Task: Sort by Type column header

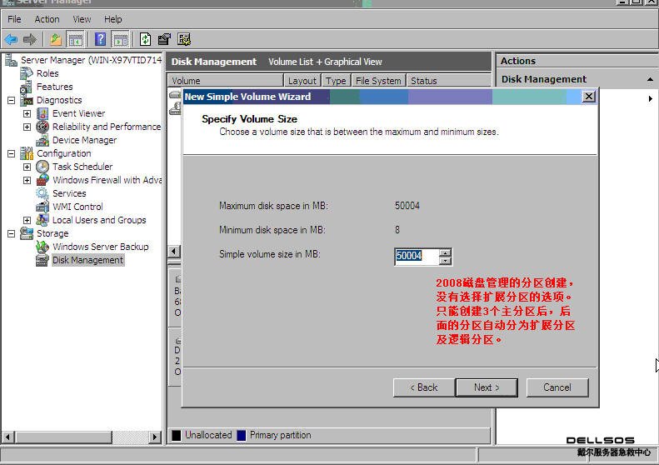Action: click(336, 81)
